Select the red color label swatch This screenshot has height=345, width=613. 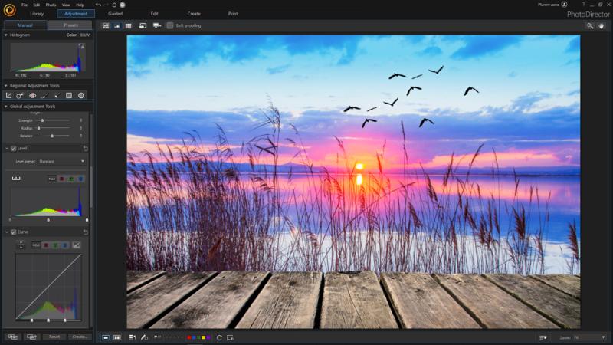pos(189,337)
